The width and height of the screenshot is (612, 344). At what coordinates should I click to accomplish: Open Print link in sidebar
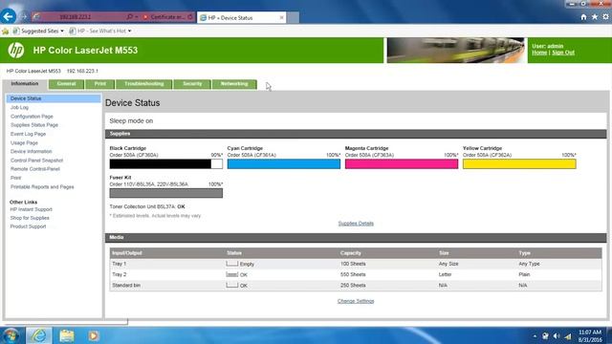[15, 178]
